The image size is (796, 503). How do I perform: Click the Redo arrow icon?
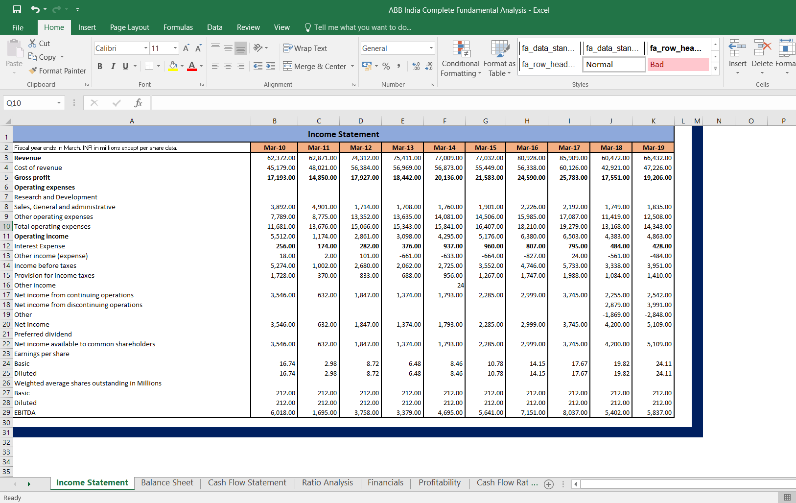56,9
